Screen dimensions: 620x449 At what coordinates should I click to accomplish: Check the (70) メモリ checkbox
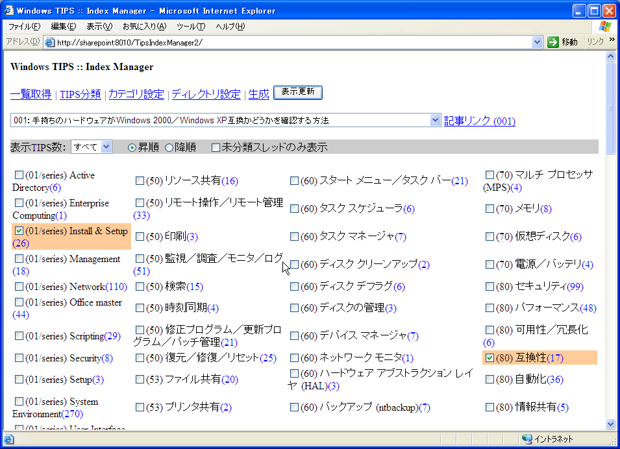click(490, 208)
